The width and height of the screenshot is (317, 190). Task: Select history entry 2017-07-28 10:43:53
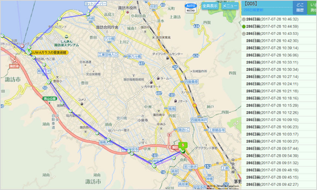(x=279, y=33)
